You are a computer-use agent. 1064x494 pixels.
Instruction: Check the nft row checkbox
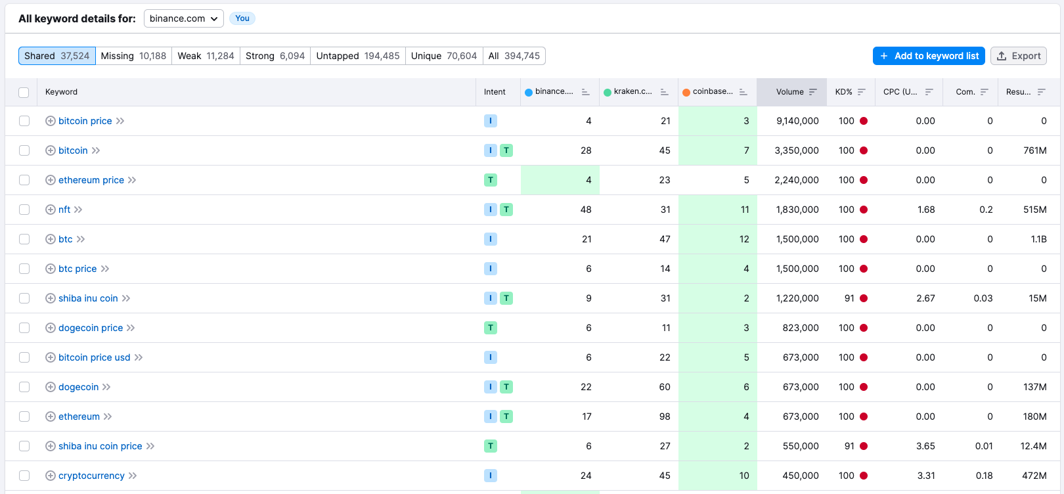(x=24, y=210)
